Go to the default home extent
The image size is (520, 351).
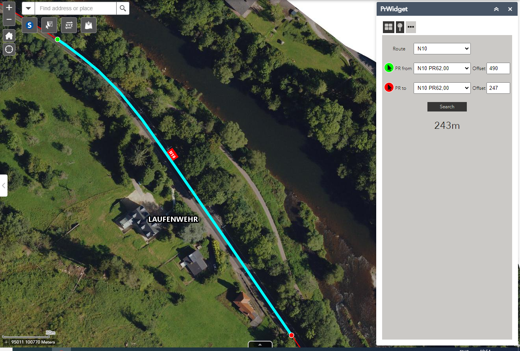[x=9, y=35]
